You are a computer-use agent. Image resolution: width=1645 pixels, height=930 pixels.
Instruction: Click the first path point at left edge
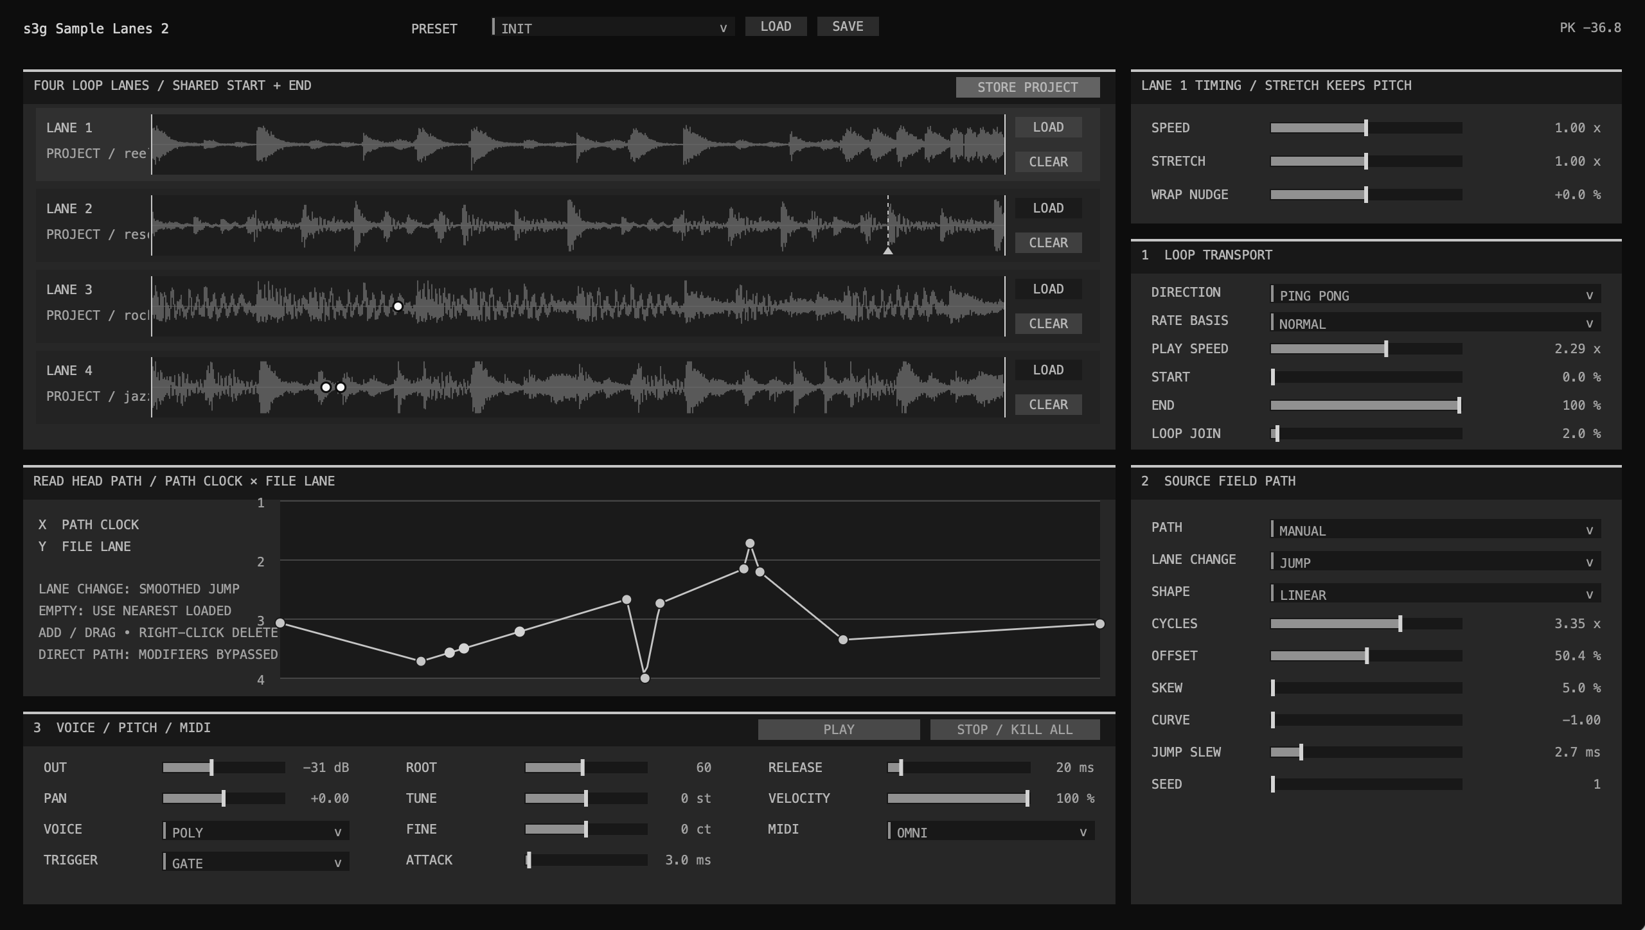pyautogui.click(x=280, y=623)
